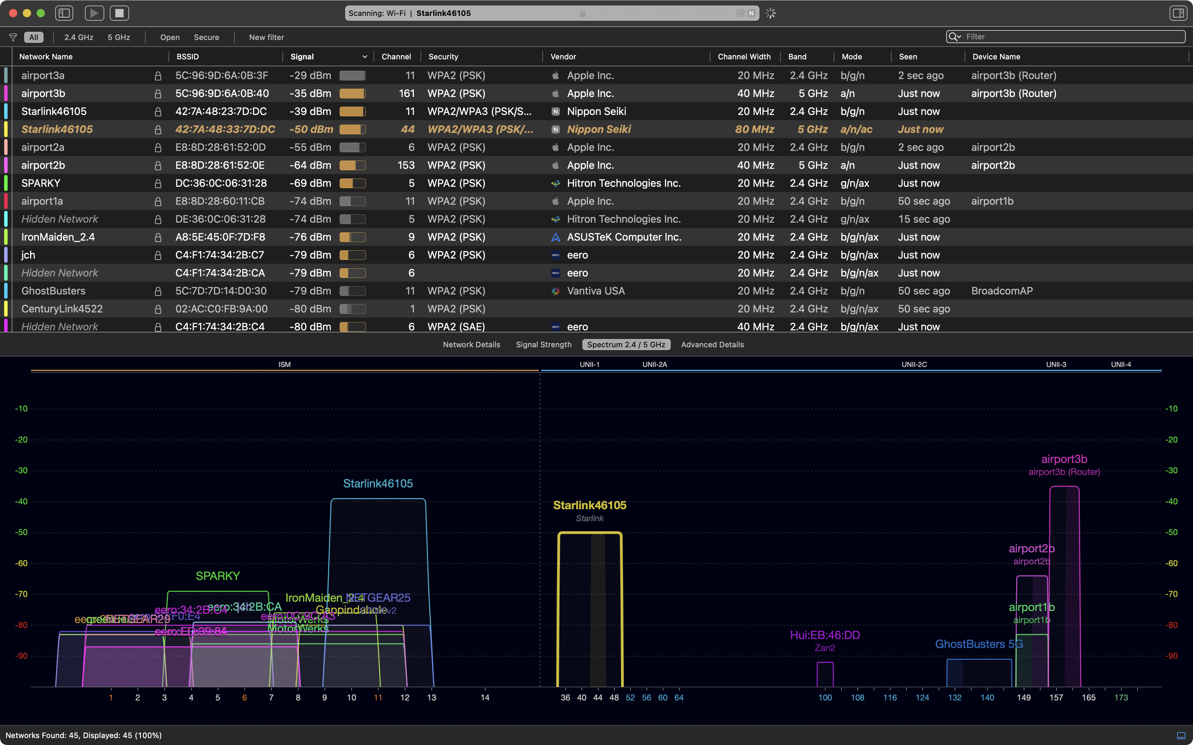Sort by Network Name column
Image resolution: width=1193 pixels, height=745 pixels.
click(x=46, y=57)
